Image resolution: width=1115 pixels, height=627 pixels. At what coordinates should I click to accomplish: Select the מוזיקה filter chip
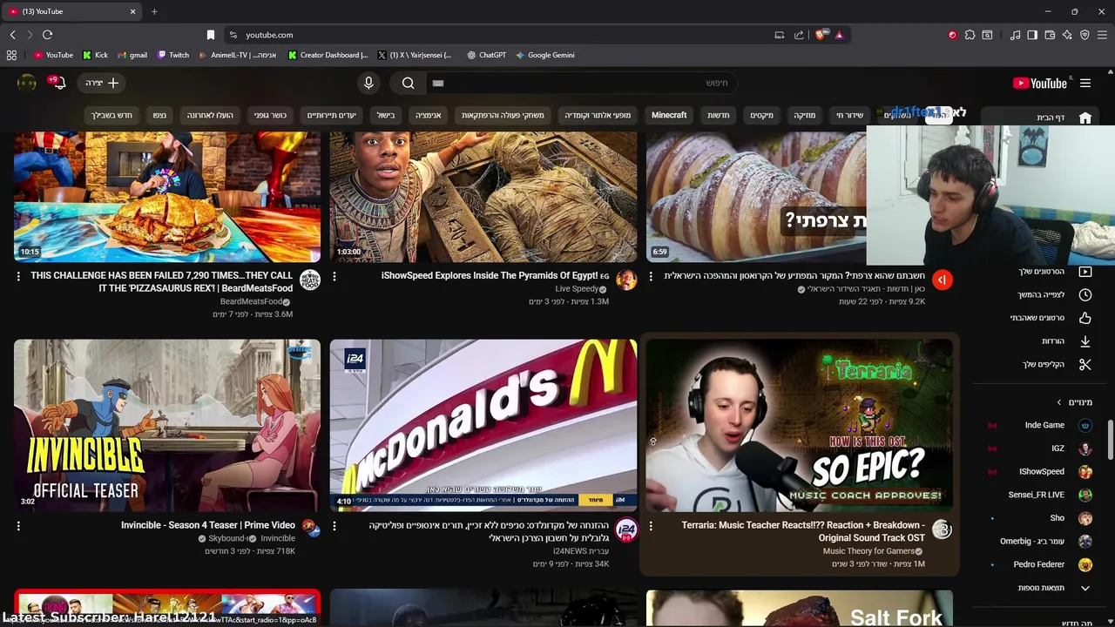(804, 115)
